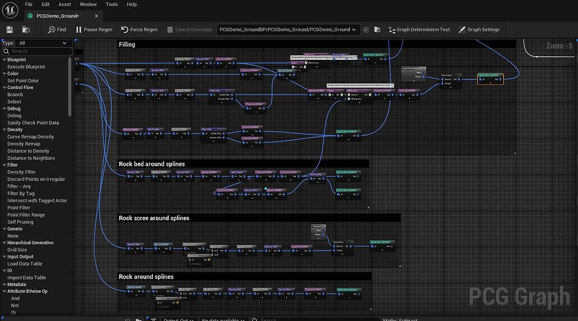578x321 pixels.
Task: Select the orange-highlighted Static Mesh Spawner node
Action: tap(490, 78)
